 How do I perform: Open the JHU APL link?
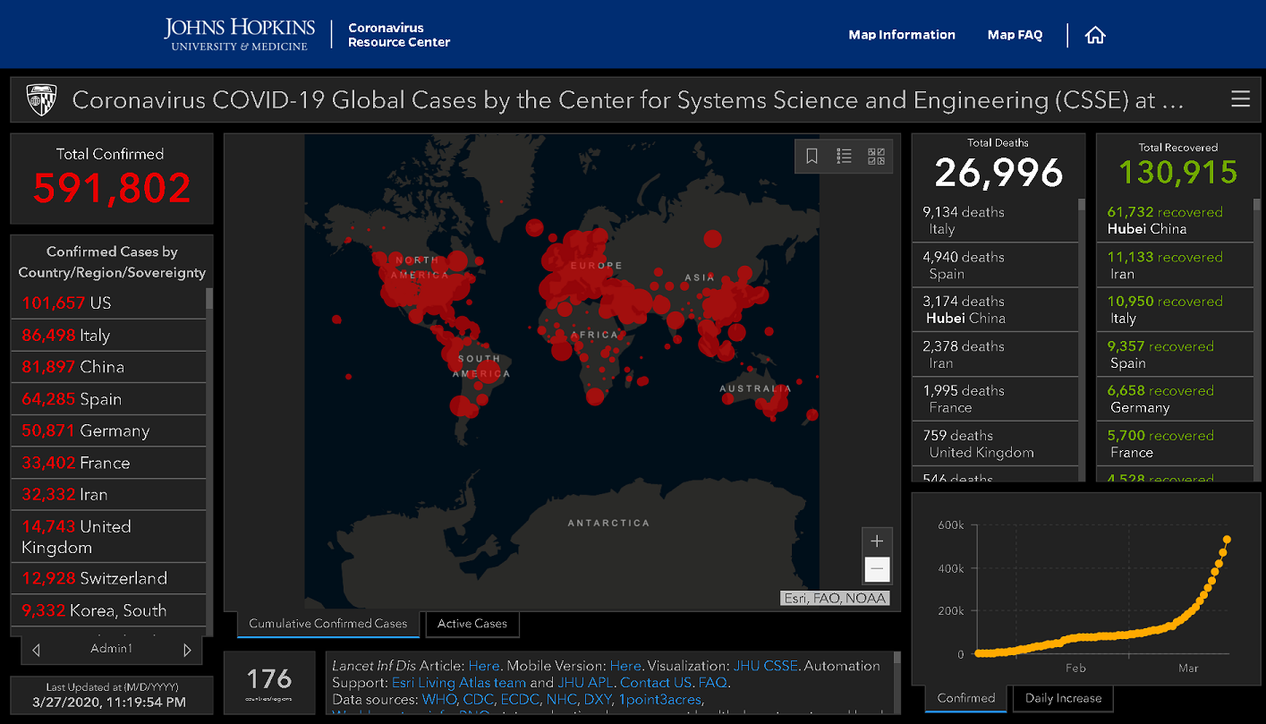click(587, 683)
